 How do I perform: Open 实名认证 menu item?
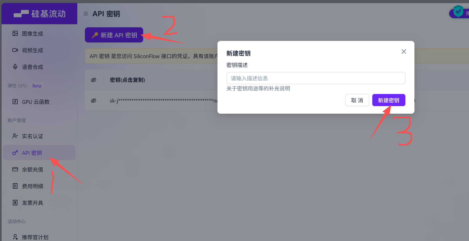pyautogui.click(x=39, y=136)
